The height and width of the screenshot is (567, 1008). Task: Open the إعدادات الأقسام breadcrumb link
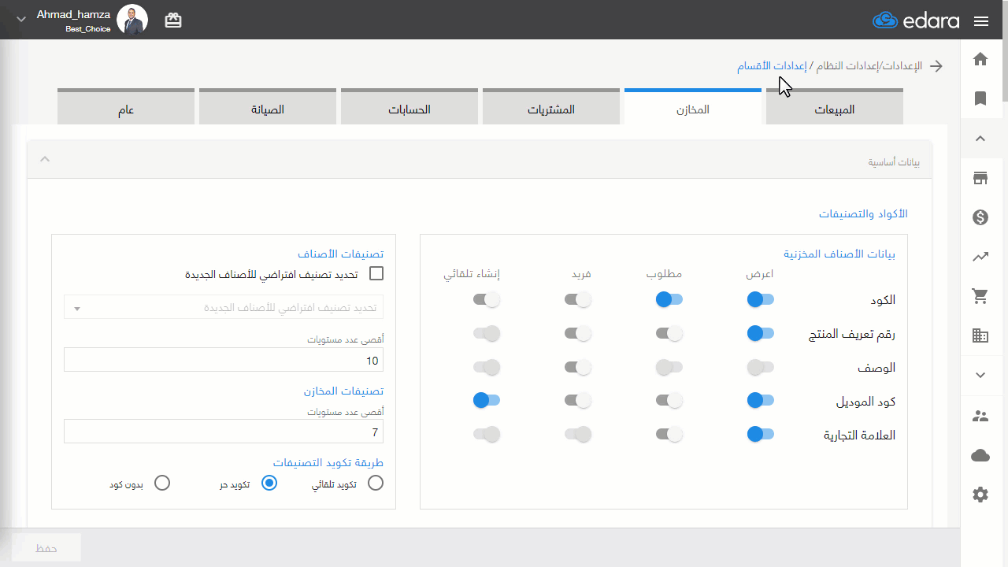point(772,66)
